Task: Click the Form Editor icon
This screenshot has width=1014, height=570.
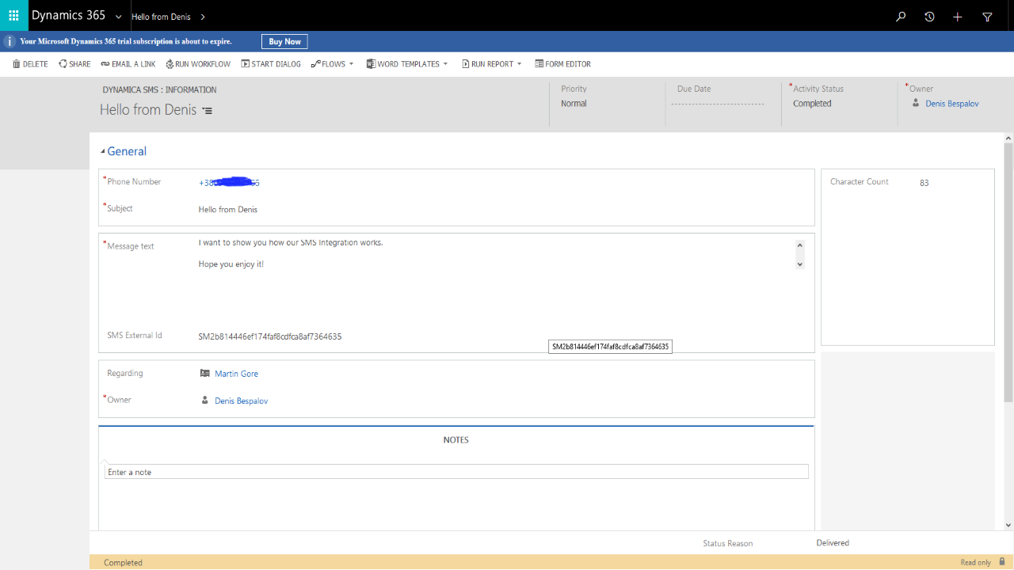Action: [539, 64]
